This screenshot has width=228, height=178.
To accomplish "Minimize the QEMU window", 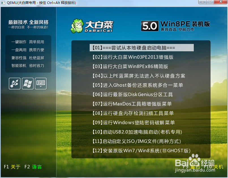I will tap(203, 2).
